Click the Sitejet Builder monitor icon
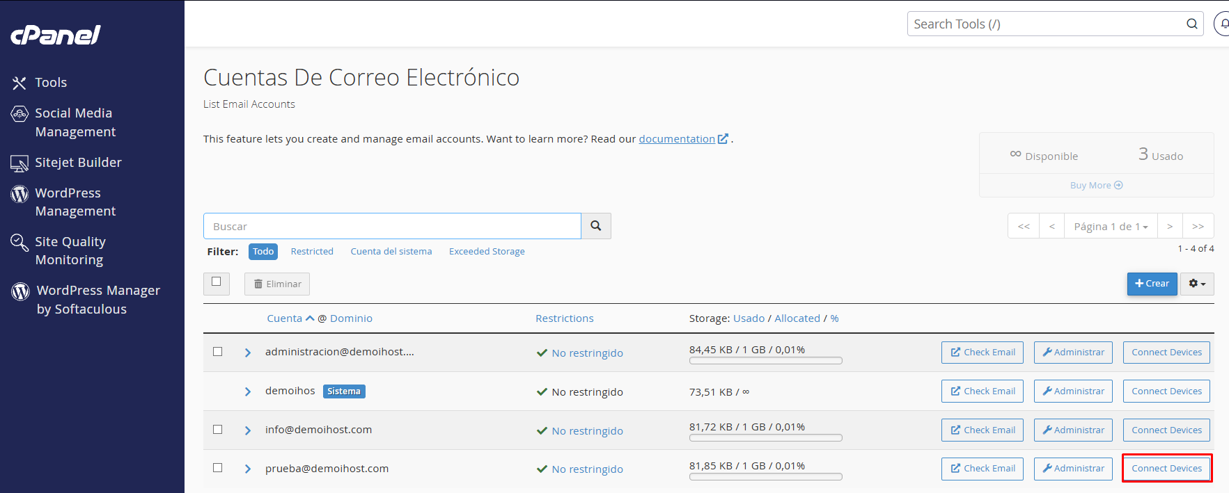 click(x=19, y=163)
